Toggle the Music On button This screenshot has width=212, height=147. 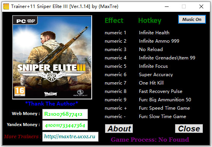click(192, 19)
